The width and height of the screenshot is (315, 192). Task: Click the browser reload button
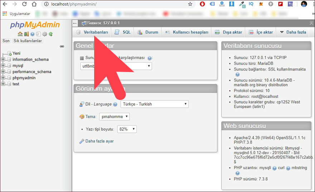pyautogui.click(x=24, y=4)
